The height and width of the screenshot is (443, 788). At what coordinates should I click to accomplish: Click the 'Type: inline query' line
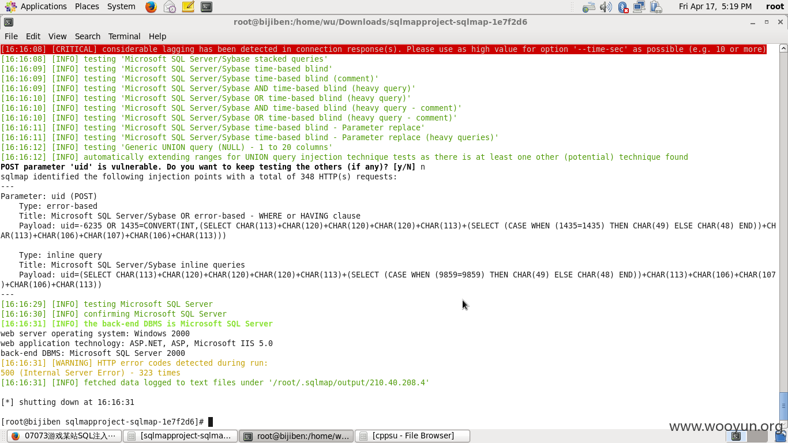(x=61, y=255)
